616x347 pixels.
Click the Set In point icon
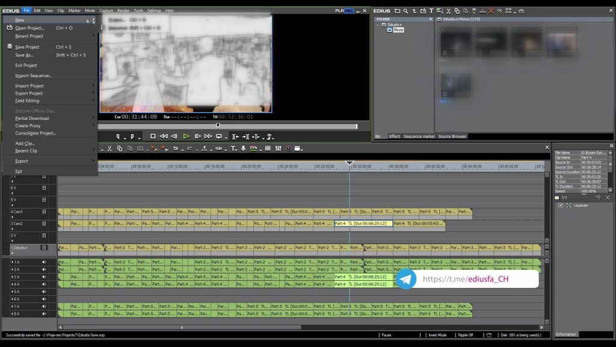tap(118, 137)
